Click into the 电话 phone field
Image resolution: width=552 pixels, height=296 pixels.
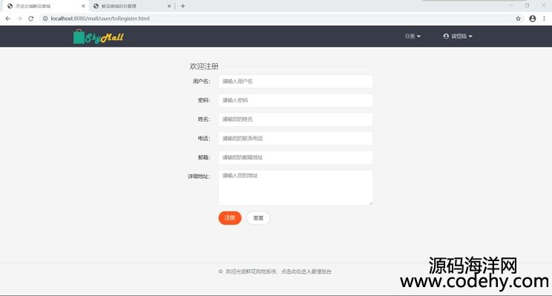(295, 138)
